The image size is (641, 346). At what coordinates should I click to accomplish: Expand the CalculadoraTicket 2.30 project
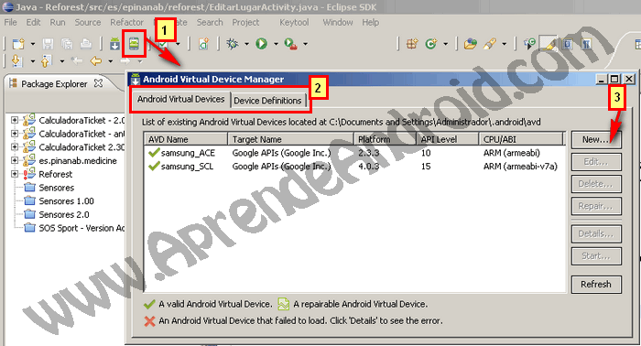point(15,147)
